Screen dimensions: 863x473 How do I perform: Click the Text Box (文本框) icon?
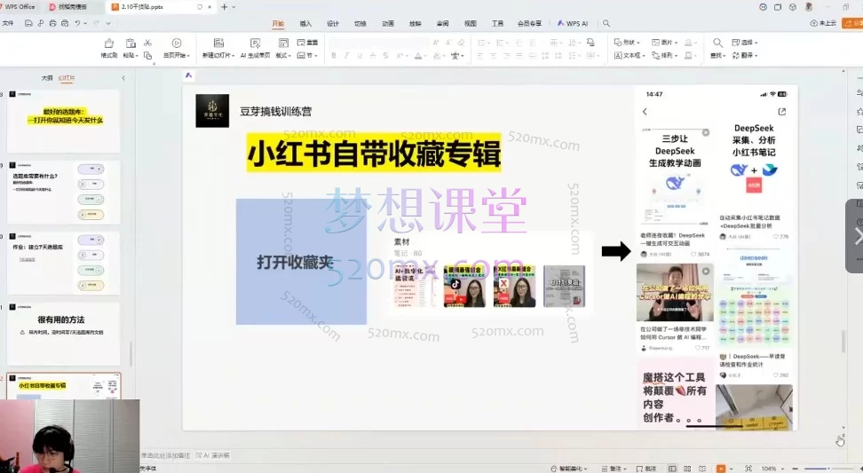click(618, 56)
